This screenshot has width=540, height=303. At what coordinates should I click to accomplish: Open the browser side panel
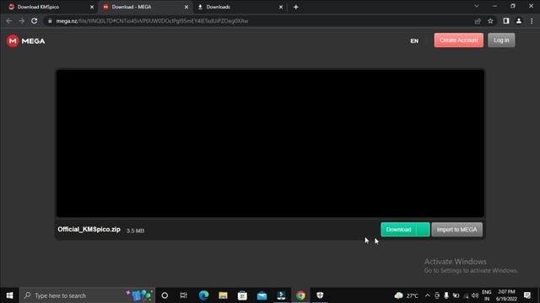[x=506, y=21]
